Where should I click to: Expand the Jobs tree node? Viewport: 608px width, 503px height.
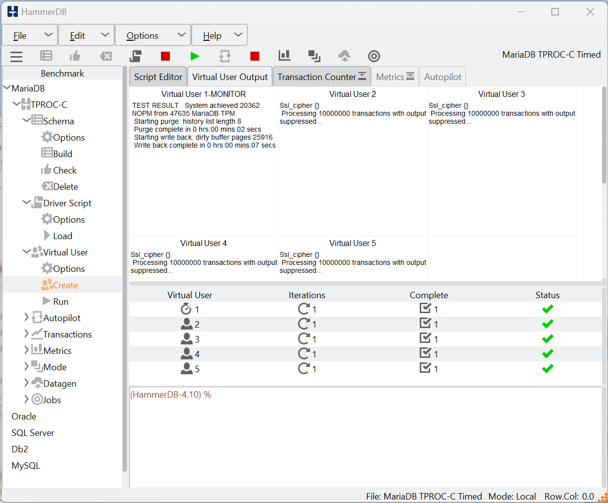point(27,400)
